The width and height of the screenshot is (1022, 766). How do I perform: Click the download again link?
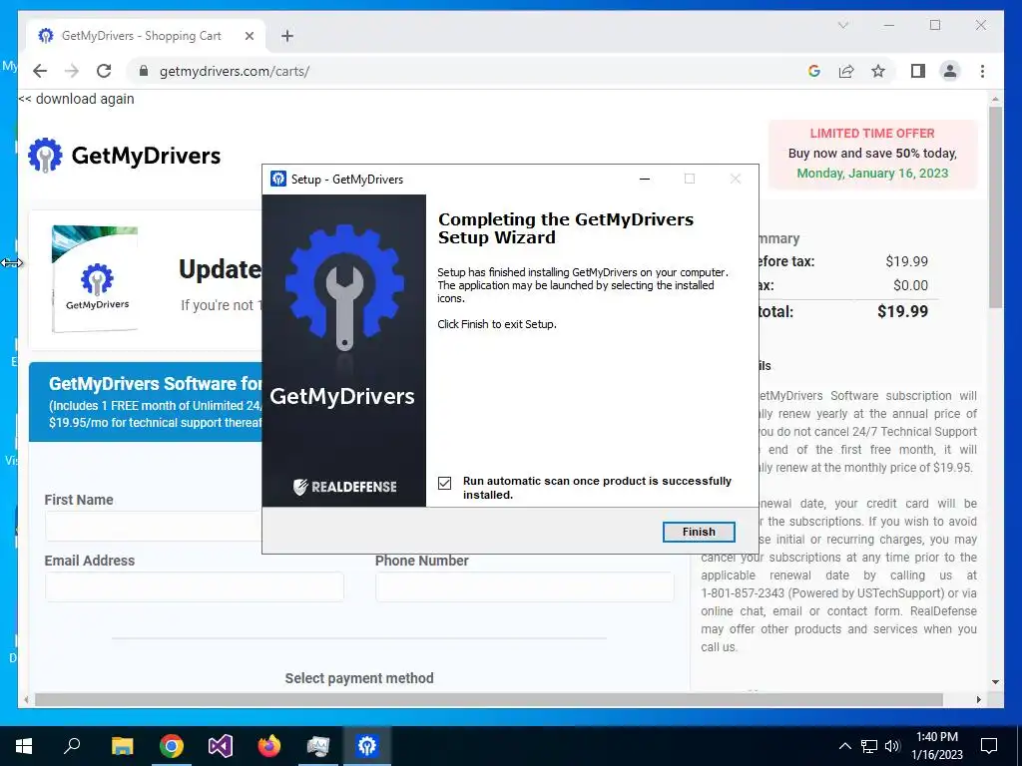[x=76, y=99]
